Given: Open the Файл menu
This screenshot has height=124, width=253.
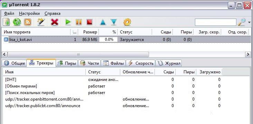Looking at the screenshot, I should (9, 13).
